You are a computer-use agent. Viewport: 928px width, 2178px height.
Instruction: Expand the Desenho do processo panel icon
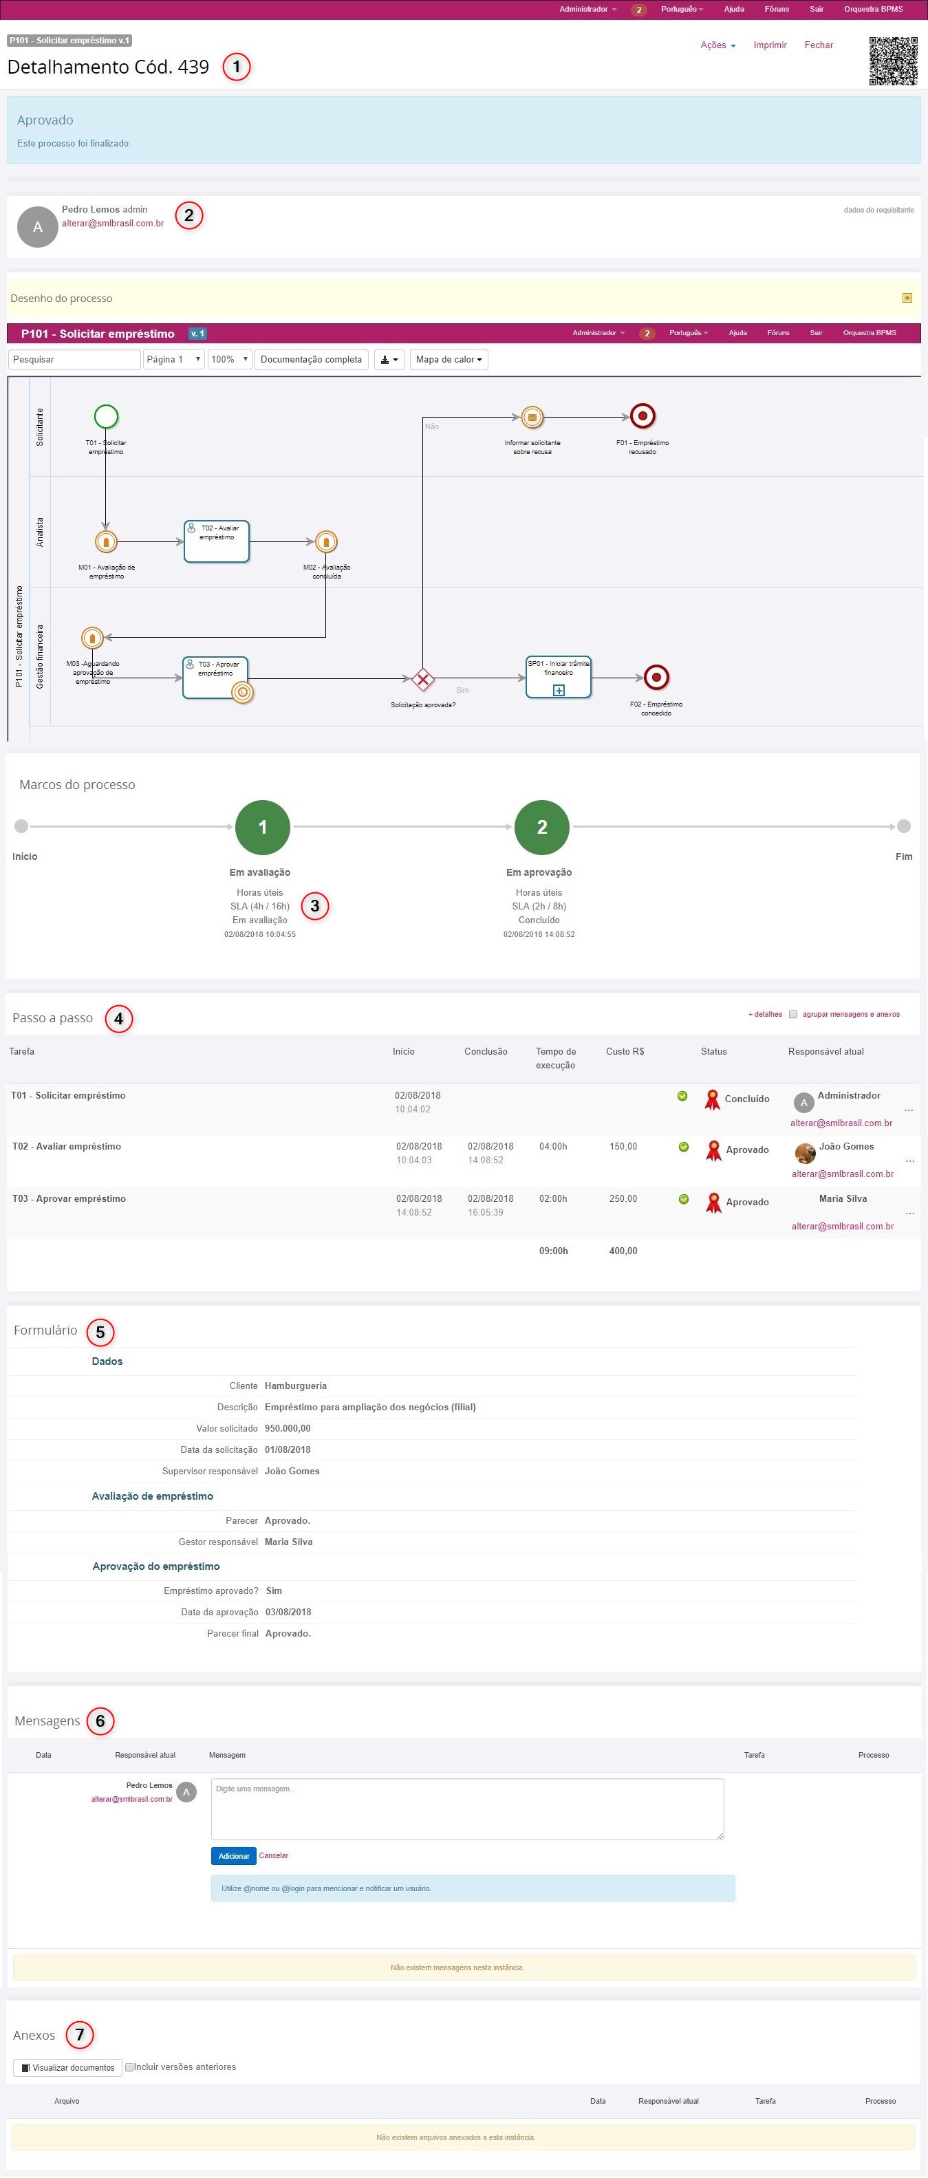(907, 298)
